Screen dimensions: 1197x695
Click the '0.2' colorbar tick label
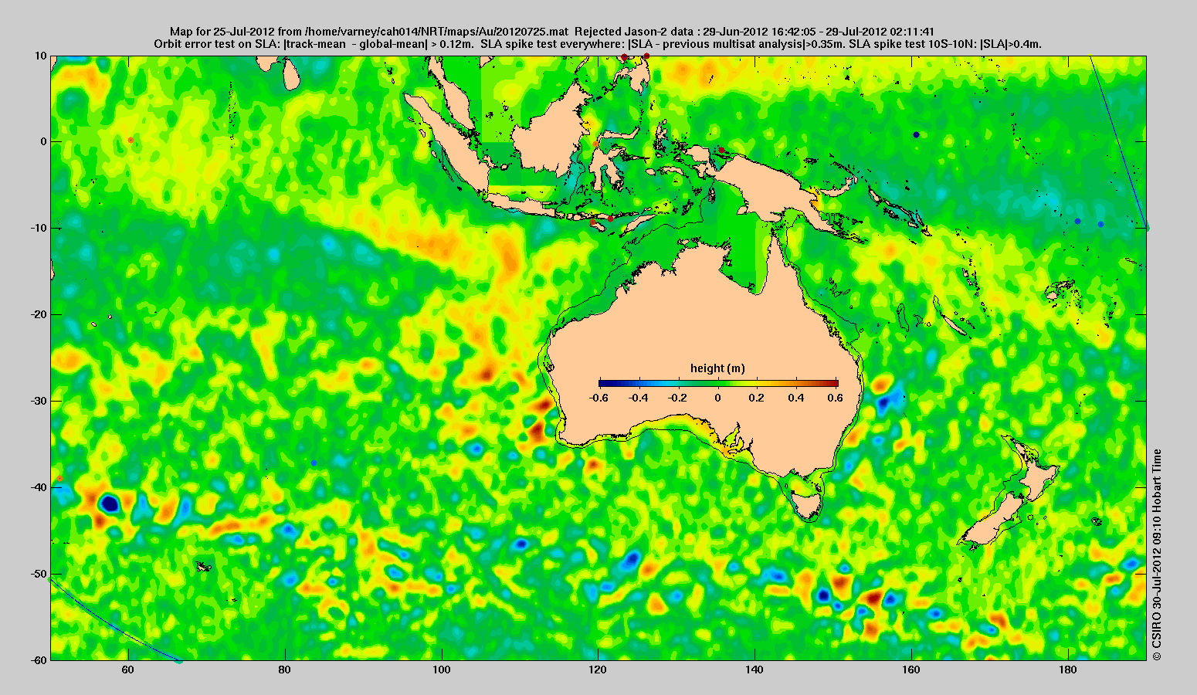[x=757, y=398]
